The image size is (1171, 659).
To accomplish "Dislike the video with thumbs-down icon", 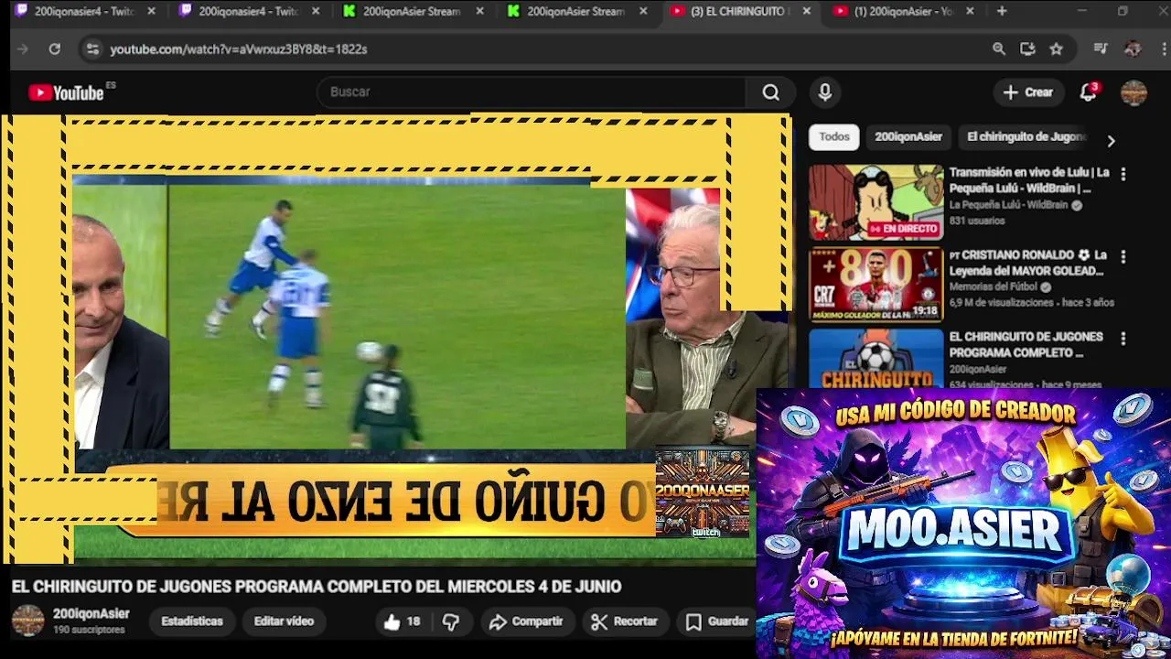I will pyautogui.click(x=451, y=621).
